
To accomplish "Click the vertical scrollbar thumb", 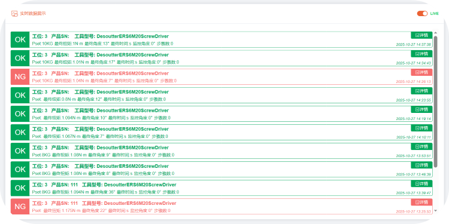I will coord(436,102).
